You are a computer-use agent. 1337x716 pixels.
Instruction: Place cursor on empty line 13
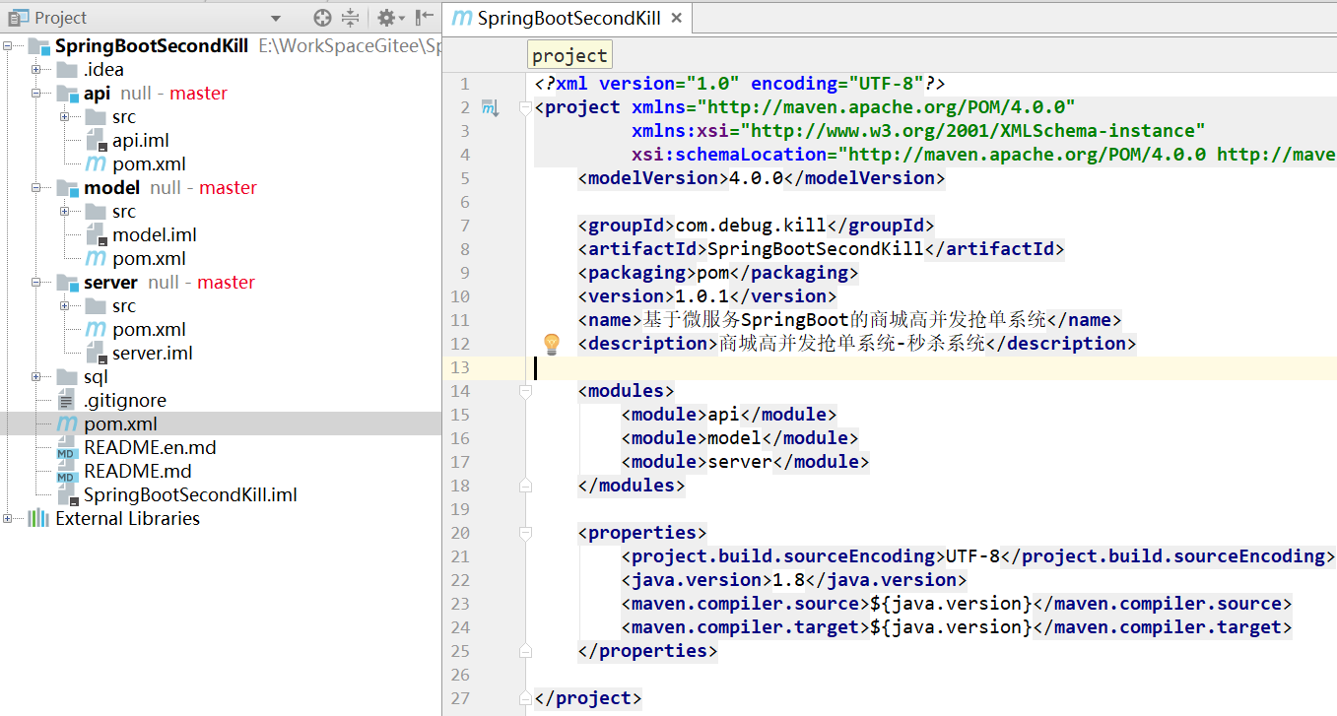click(x=935, y=367)
